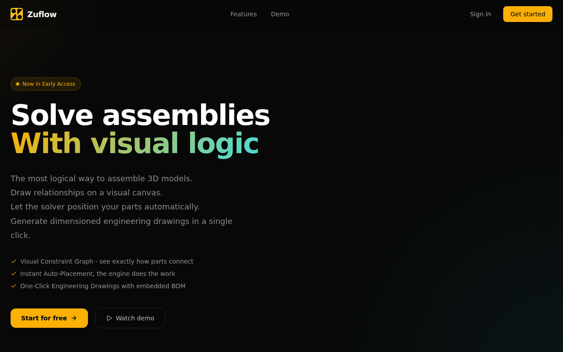563x352 pixels.
Task: Click the checkmark beside Visual Constraint Graph
Action: point(14,261)
